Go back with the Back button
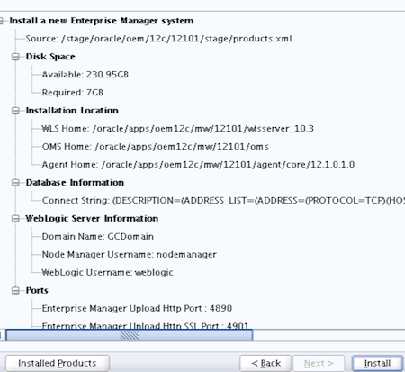 (x=265, y=363)
